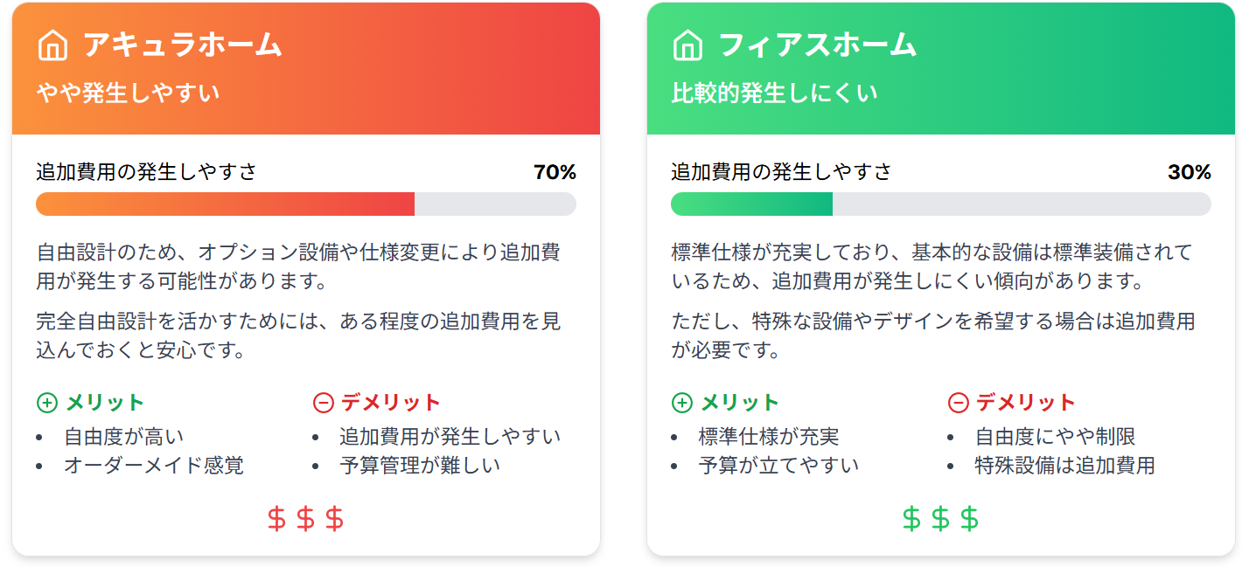Click the green dollar sign icons
The width and height of the screenshot is (1242, 567).
click(940, 520)
